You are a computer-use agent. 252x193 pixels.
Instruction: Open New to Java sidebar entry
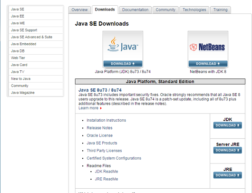pos(35,79)
